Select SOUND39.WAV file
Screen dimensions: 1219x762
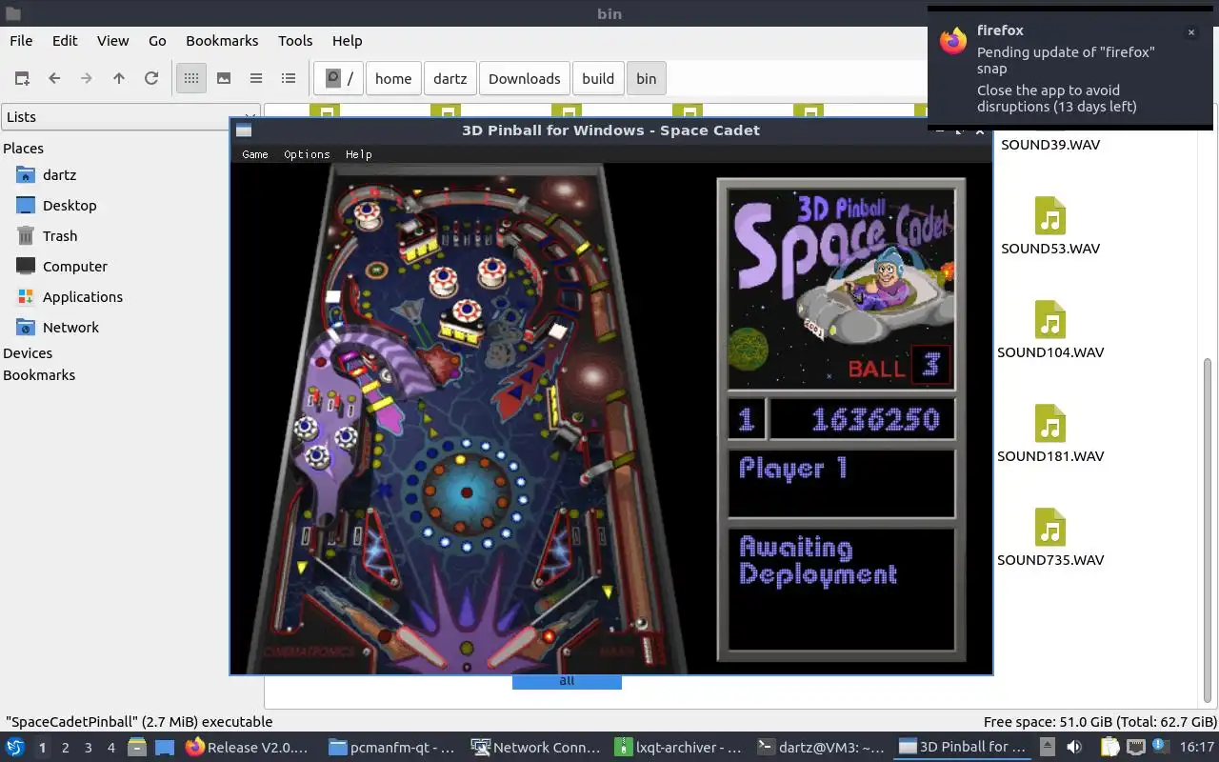(1050, 145)
